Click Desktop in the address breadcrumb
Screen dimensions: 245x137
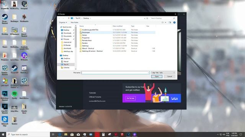pos(86,18)
